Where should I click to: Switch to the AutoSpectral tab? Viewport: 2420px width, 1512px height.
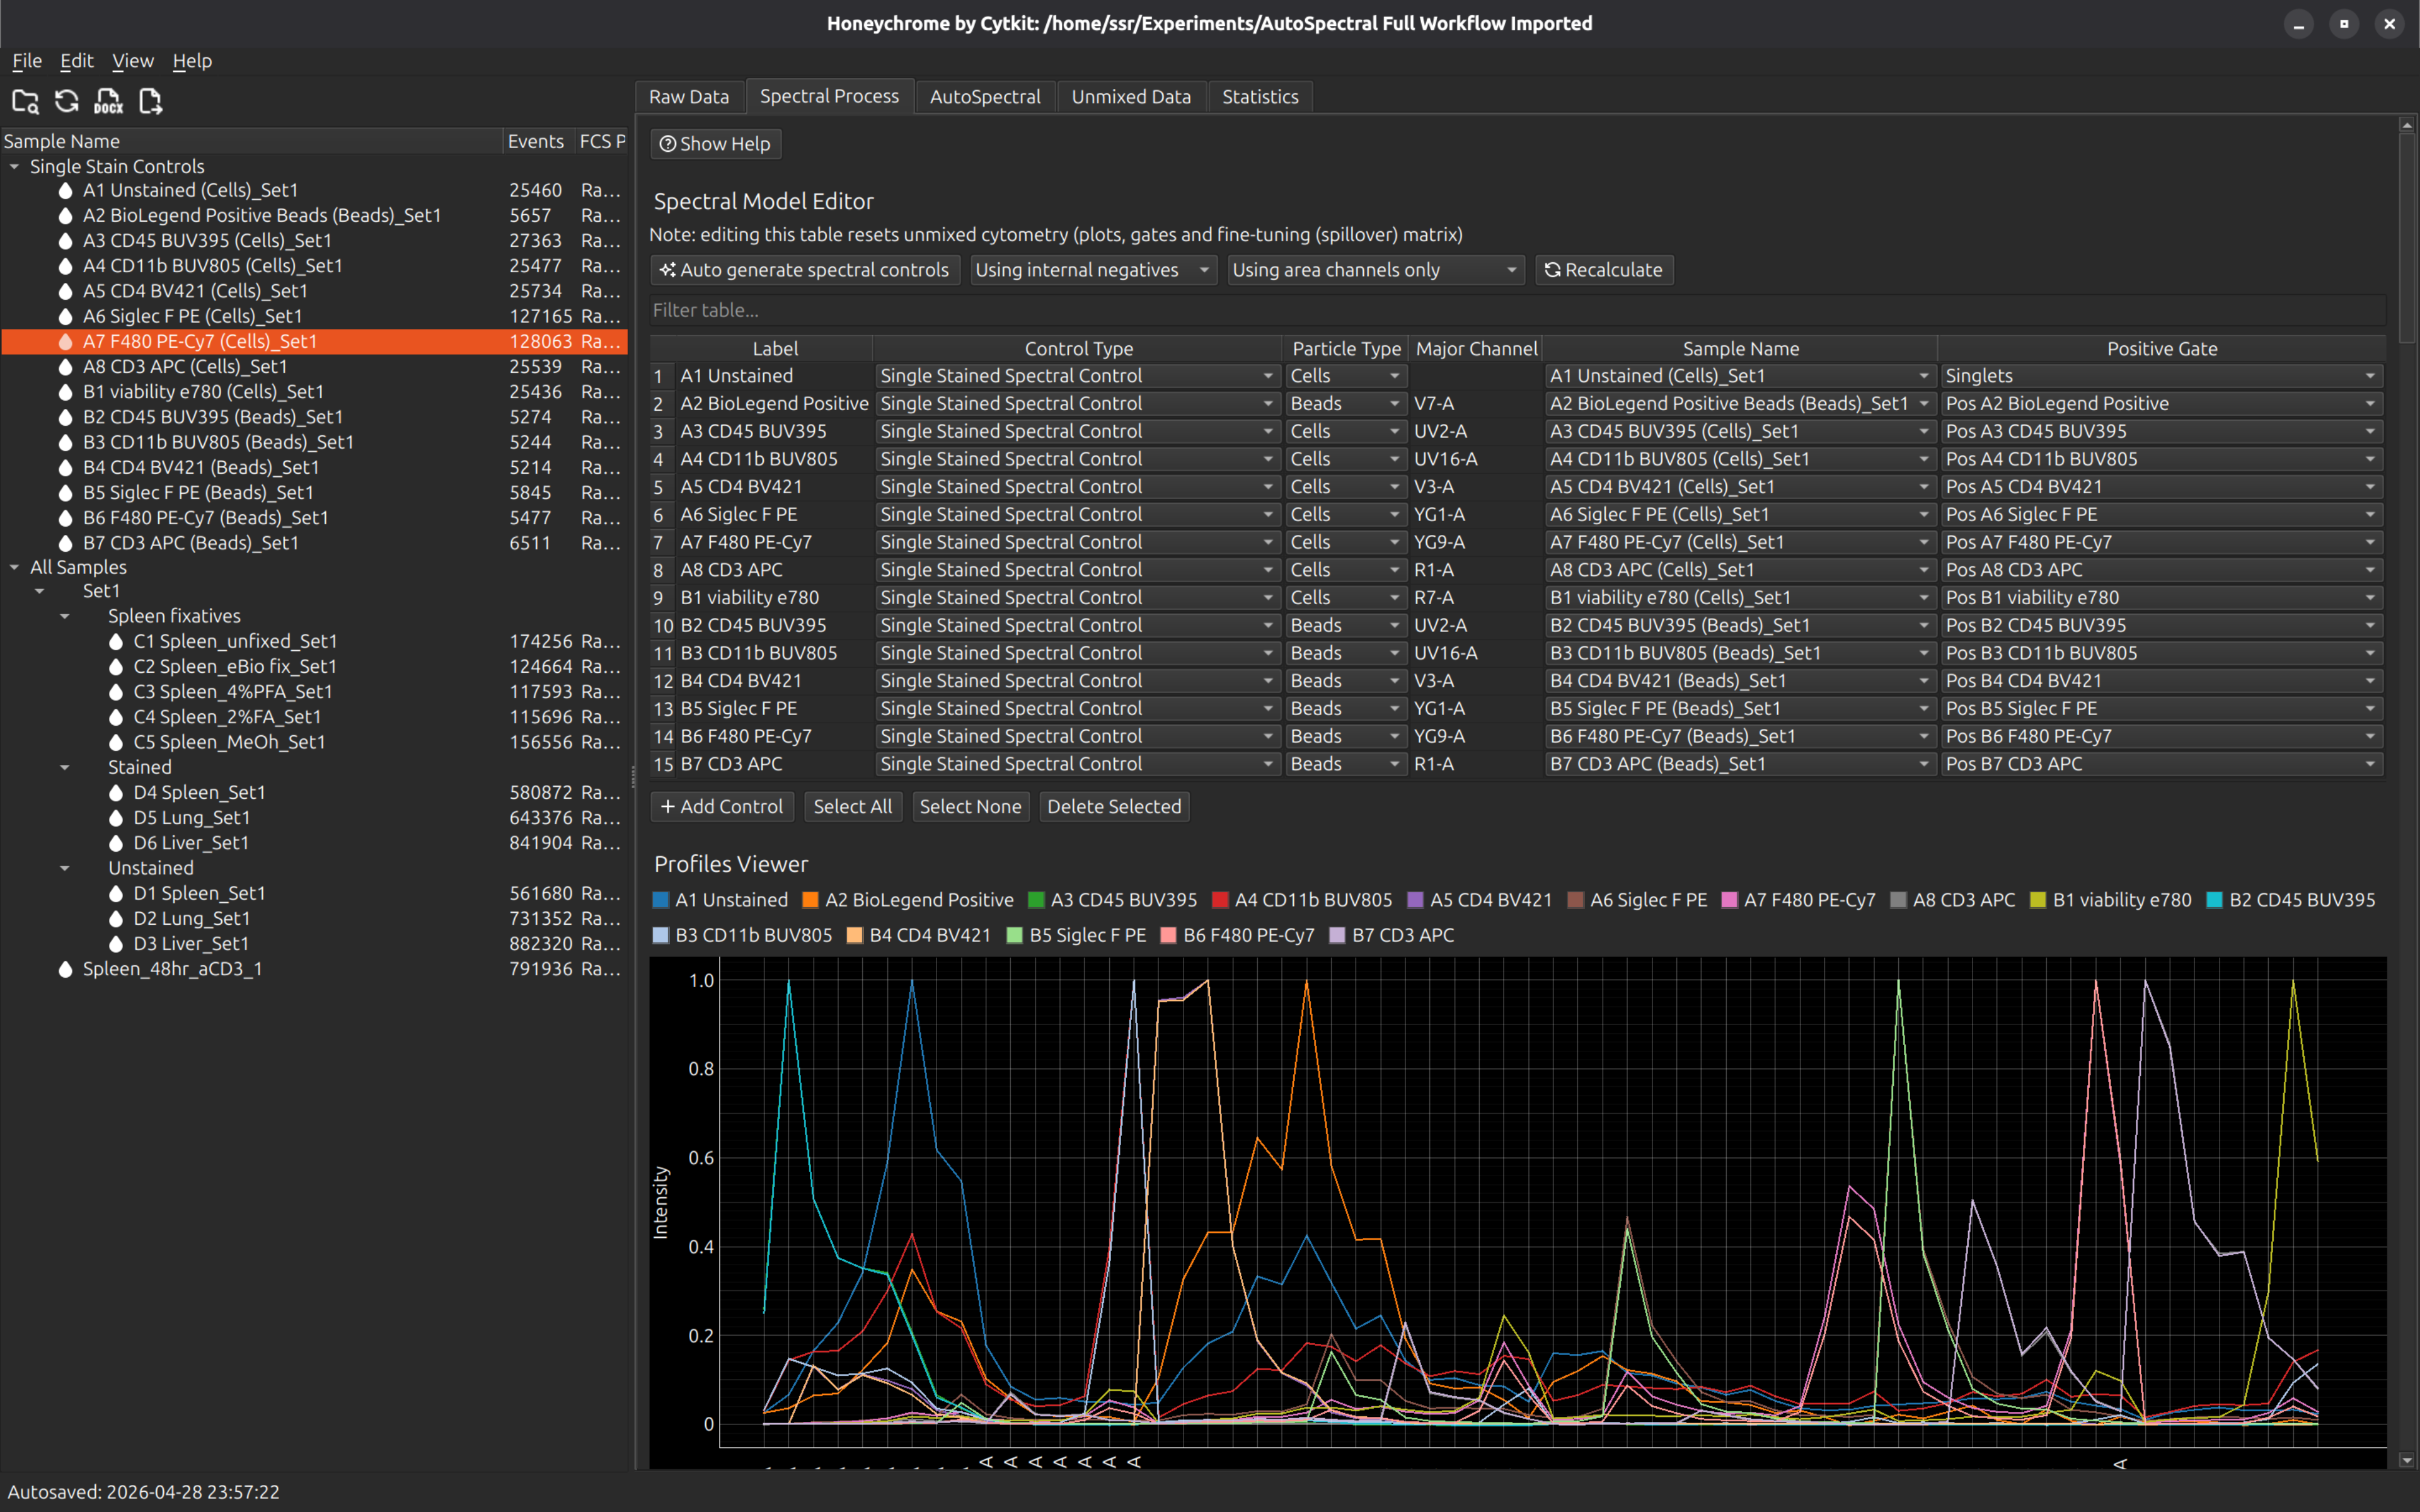point(985,97)
